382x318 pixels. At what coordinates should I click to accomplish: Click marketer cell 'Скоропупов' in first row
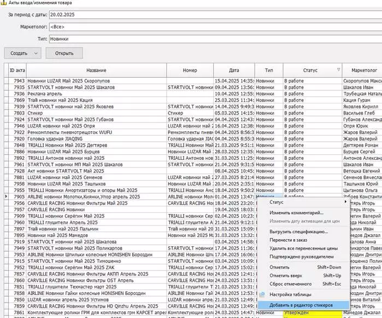point(362,81)
